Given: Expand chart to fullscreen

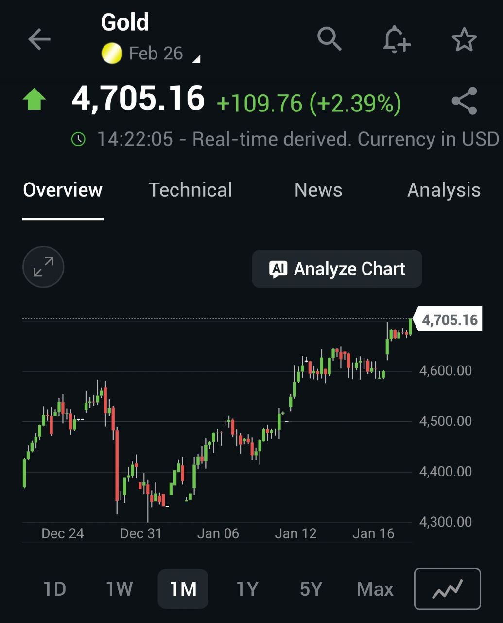Looking at the screenshot, I should [x=43, y=267].
